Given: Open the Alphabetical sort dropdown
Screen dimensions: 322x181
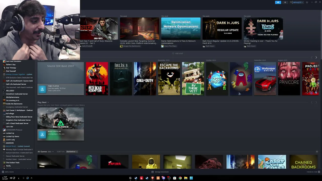Looking at the screenshot, I should click(72, 152).
